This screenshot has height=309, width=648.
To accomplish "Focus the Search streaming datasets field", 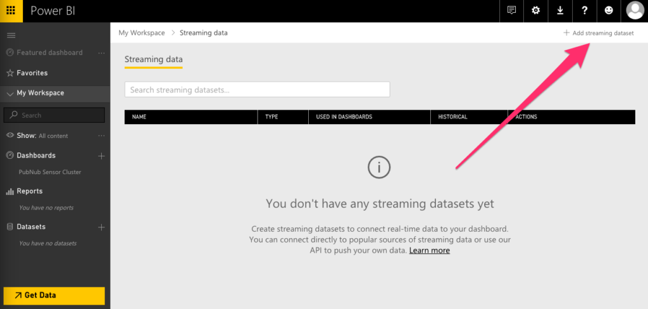I will pyautogui.click(x=257, y=90).
